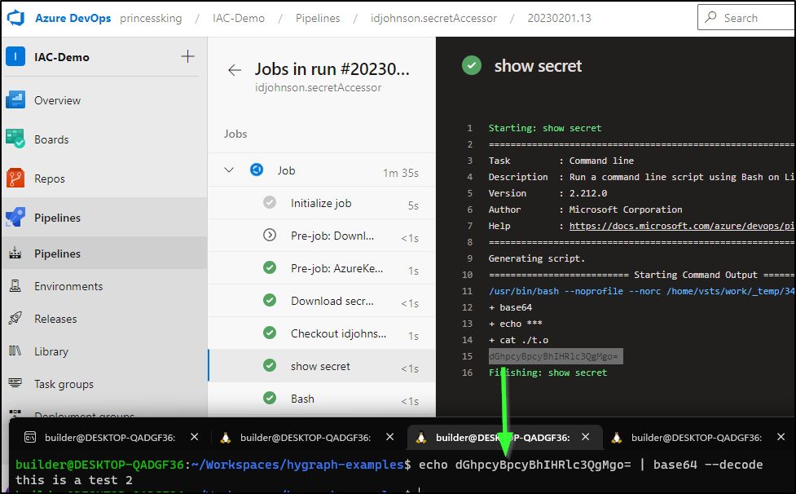The height and width of the screenshot is (494, 796).
Task: Focus the Search input field
Action: click(x=746, y=18)
